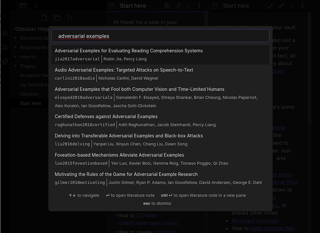The width and height of the screenshot is (320, 233).
Task: Click file icon of first Start here pane
Action: coord(112,6)
